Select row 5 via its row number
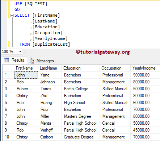 8,103
